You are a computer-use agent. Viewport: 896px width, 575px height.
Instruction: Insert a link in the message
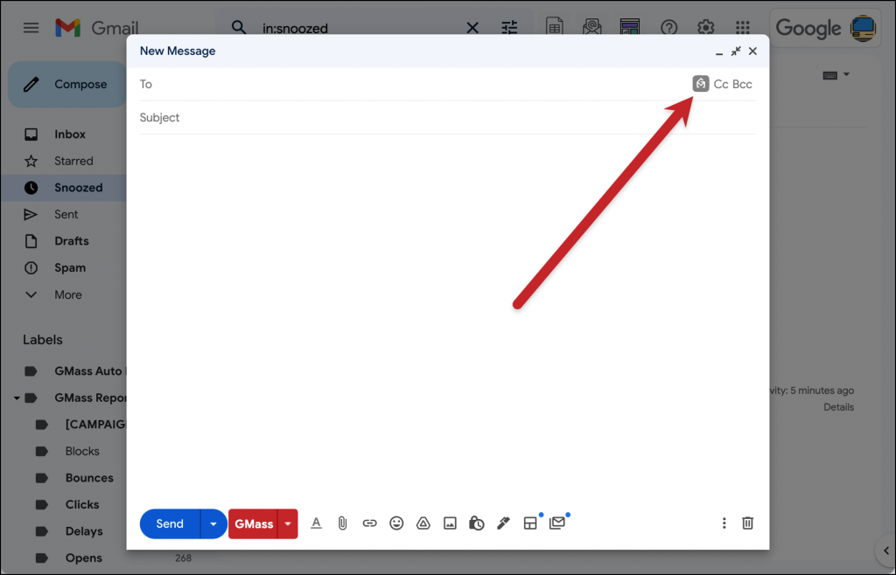pyautogui.click(x=369, y=523)
